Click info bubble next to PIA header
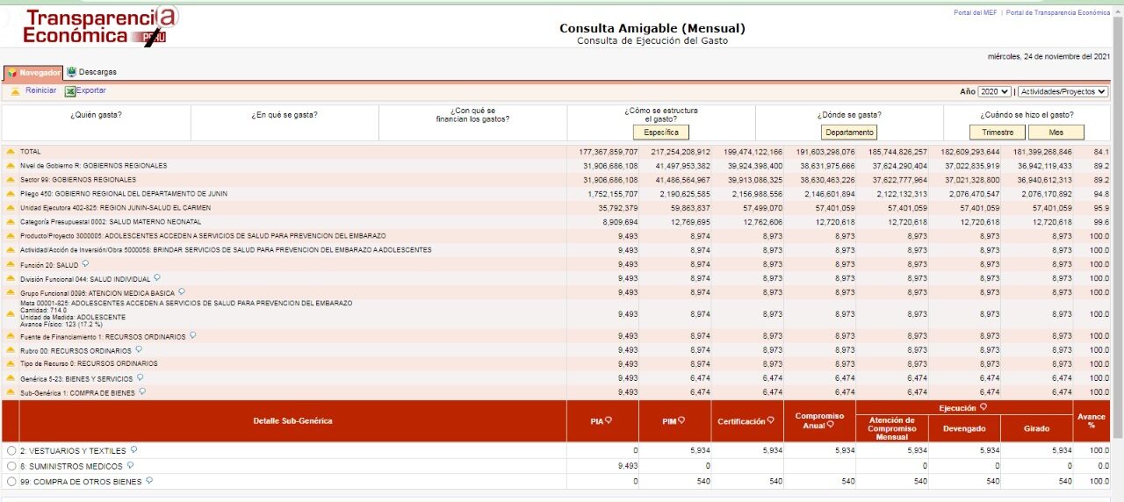Screen dimensions: 1124x502 tap(609, 420)
